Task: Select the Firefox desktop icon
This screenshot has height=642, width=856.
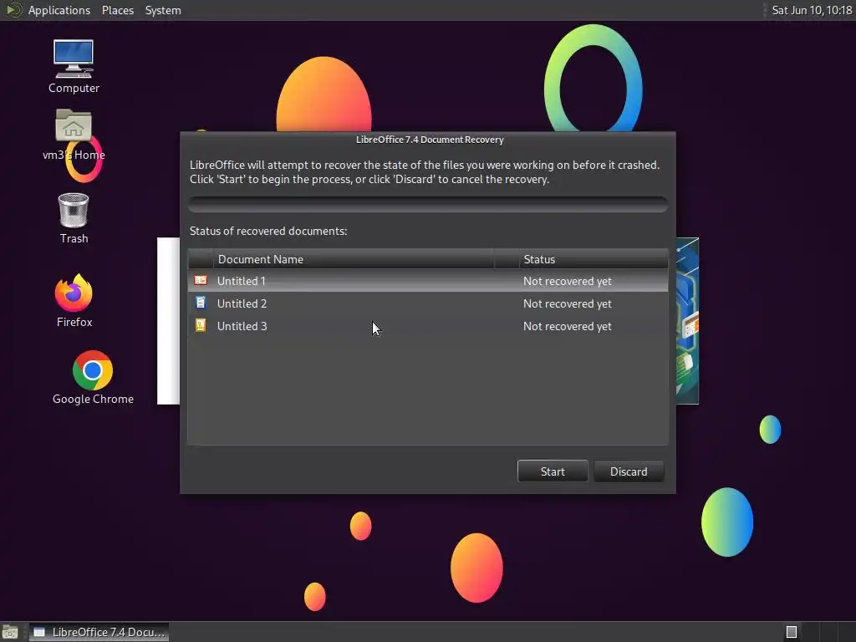Action: [x=74, y=301]
